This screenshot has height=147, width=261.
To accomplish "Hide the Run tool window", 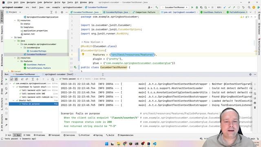I will point(255,74).
